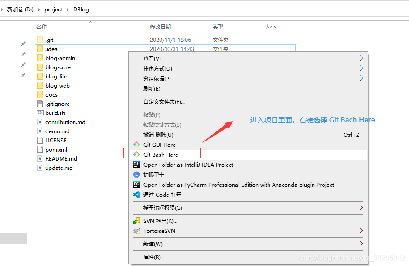This screenshot has height=266, width=409.
Task: Open 属性(R) at the menu bottom
Action: [248, 257]
